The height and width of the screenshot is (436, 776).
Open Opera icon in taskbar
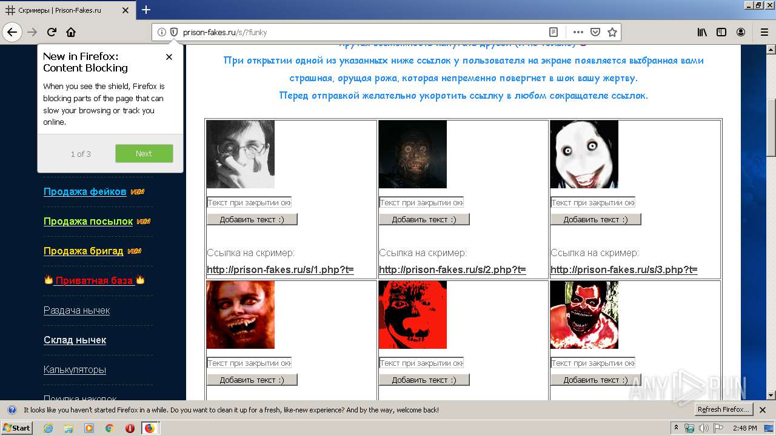tap(130, 428)
